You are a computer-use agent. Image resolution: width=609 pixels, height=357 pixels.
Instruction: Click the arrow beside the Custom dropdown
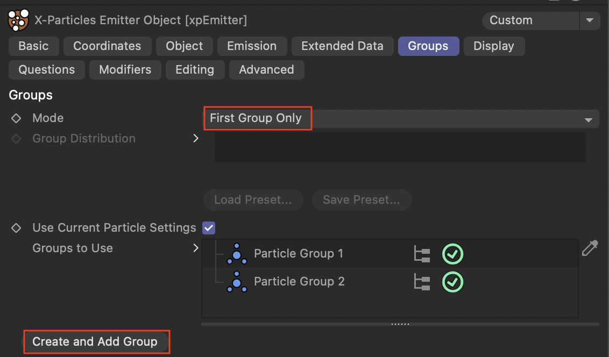pyautogui.click(x=590, y=20)
